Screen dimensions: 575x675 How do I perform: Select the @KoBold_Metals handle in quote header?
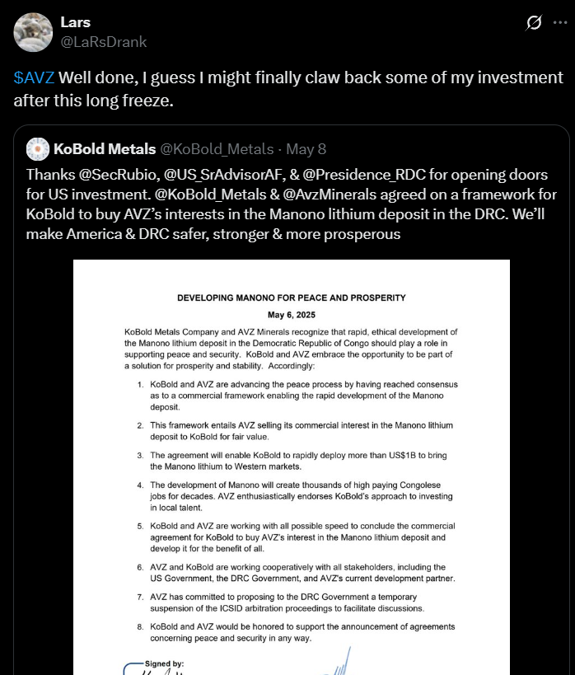click(216, 149)
